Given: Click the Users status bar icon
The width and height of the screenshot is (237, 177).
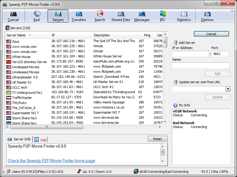Looking at the screenshot, I should [x=8, y=171].
